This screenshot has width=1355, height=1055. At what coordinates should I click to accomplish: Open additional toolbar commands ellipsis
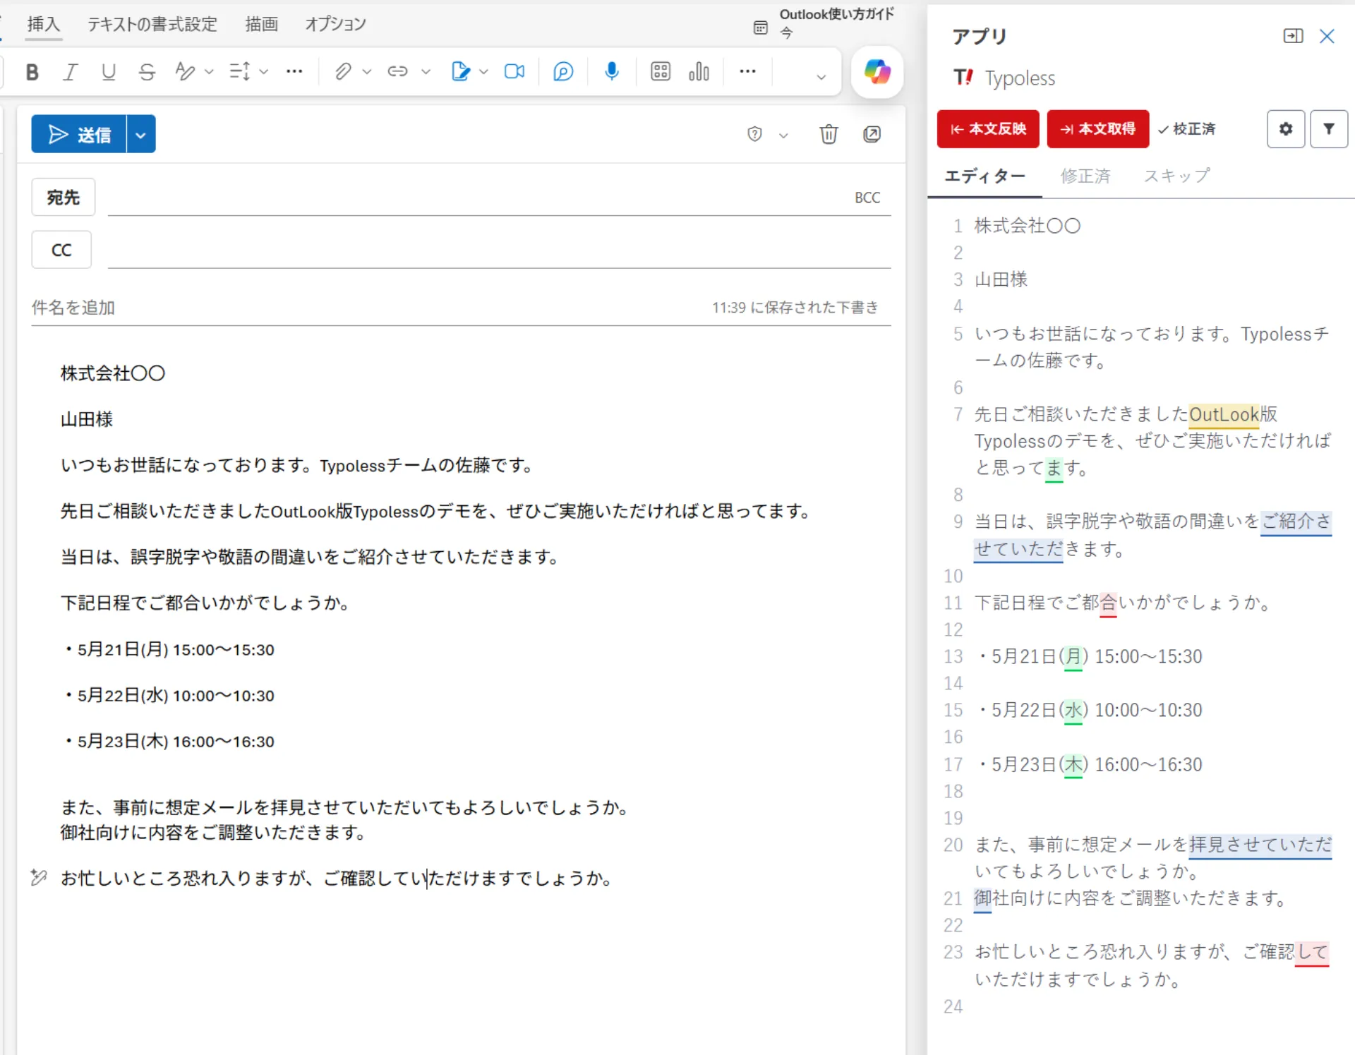pos(747,71)
